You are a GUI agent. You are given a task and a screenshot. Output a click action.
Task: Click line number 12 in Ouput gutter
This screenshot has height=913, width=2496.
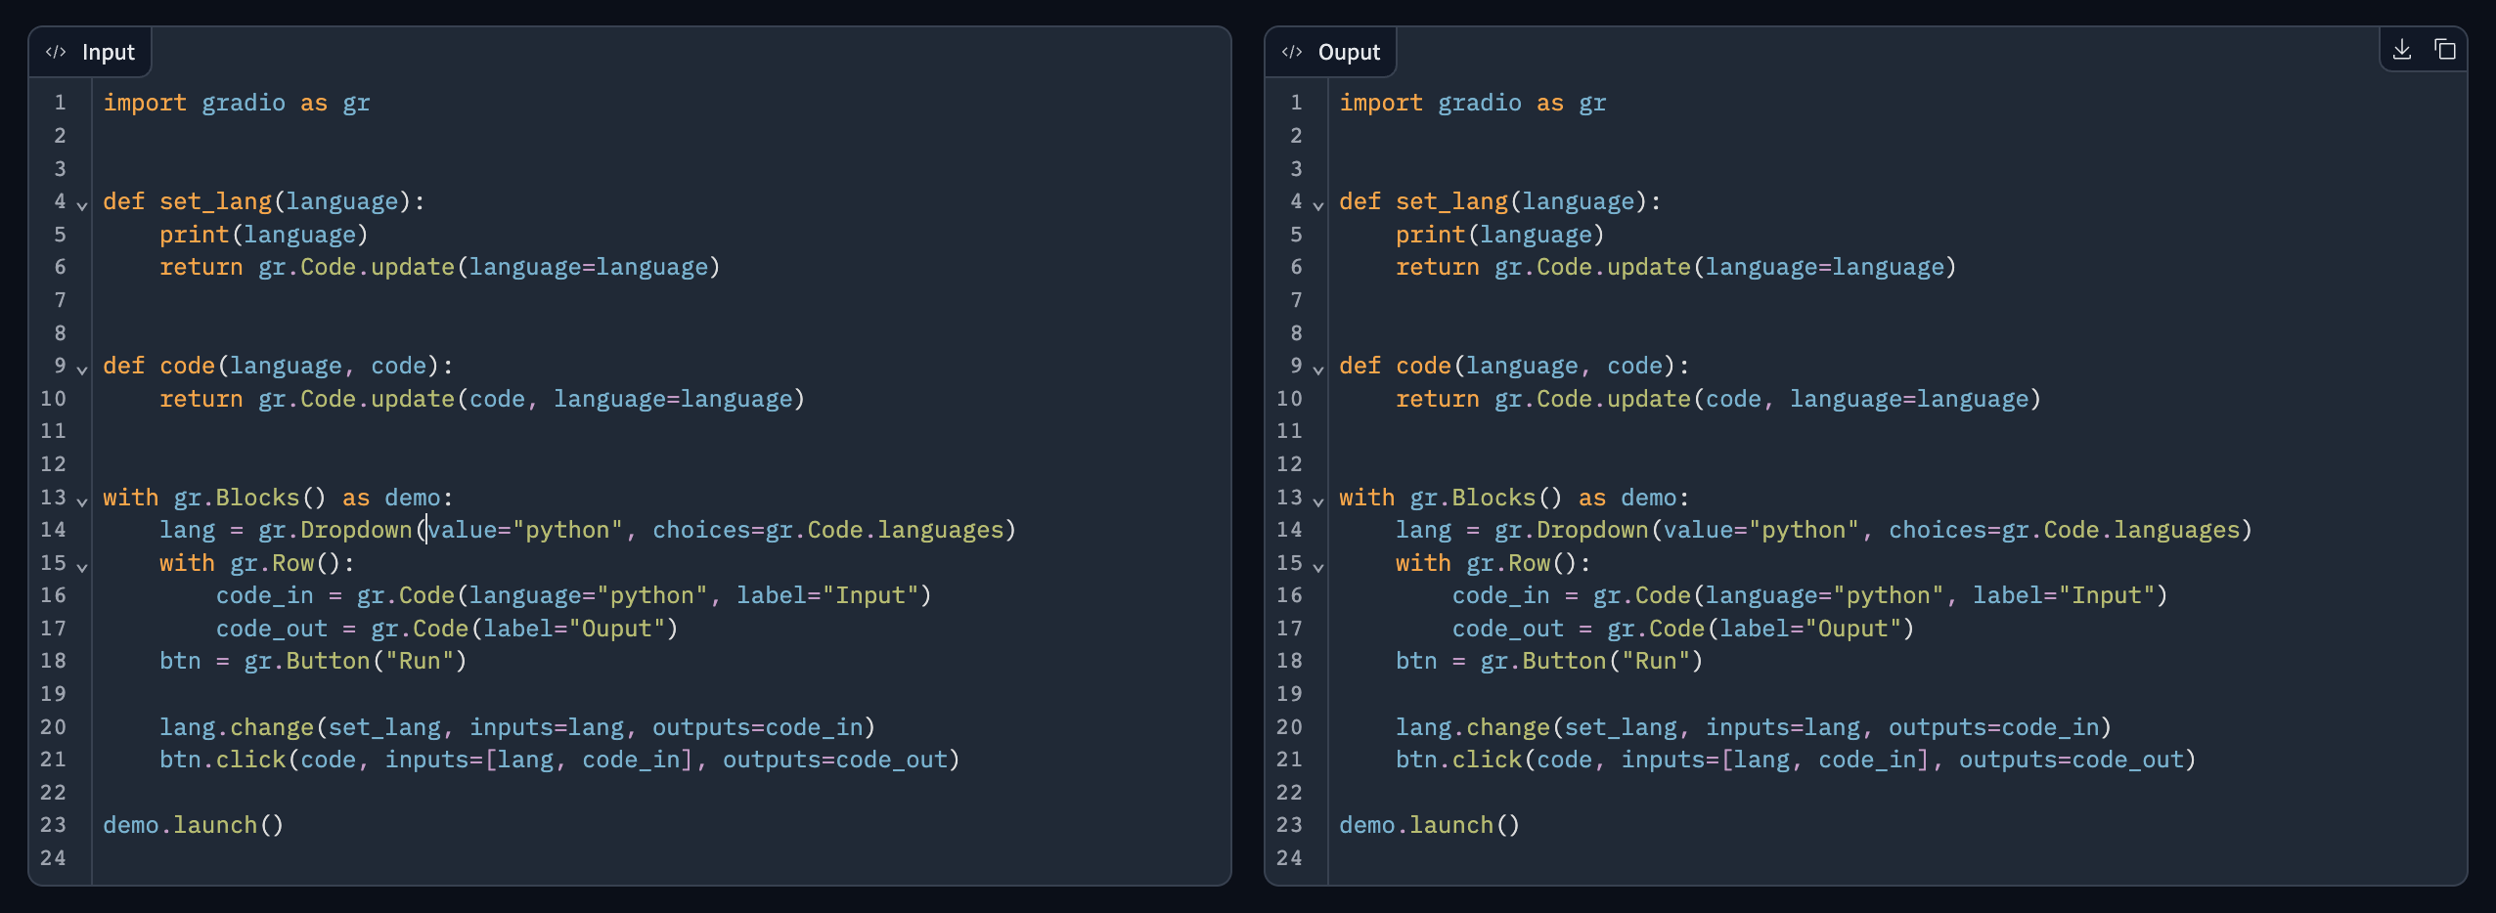click(x=1289, y=464)
